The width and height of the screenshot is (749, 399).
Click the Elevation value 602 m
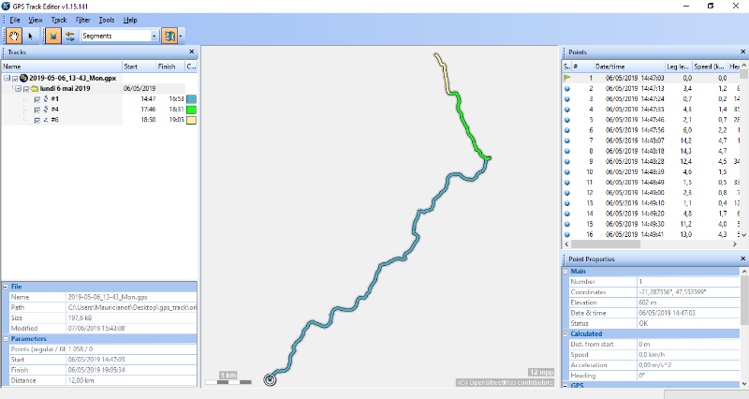click(647, 303)
